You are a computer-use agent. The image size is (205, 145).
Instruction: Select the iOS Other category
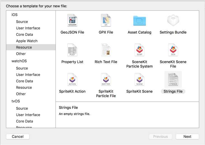(21, 54)
